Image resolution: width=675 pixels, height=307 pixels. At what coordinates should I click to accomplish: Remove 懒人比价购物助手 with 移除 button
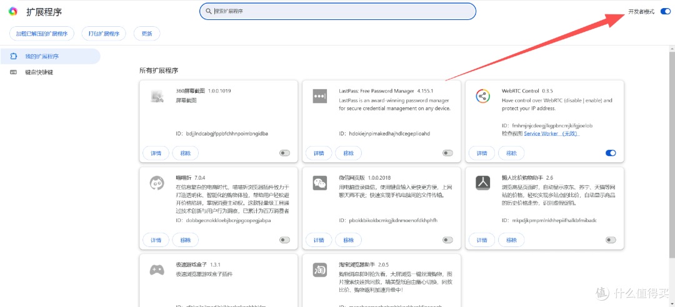tap(511, 240)
